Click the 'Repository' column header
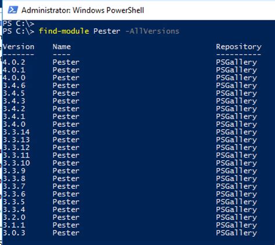Image resolution: width=275 pixels, height=245 pixels. [238, 47]
